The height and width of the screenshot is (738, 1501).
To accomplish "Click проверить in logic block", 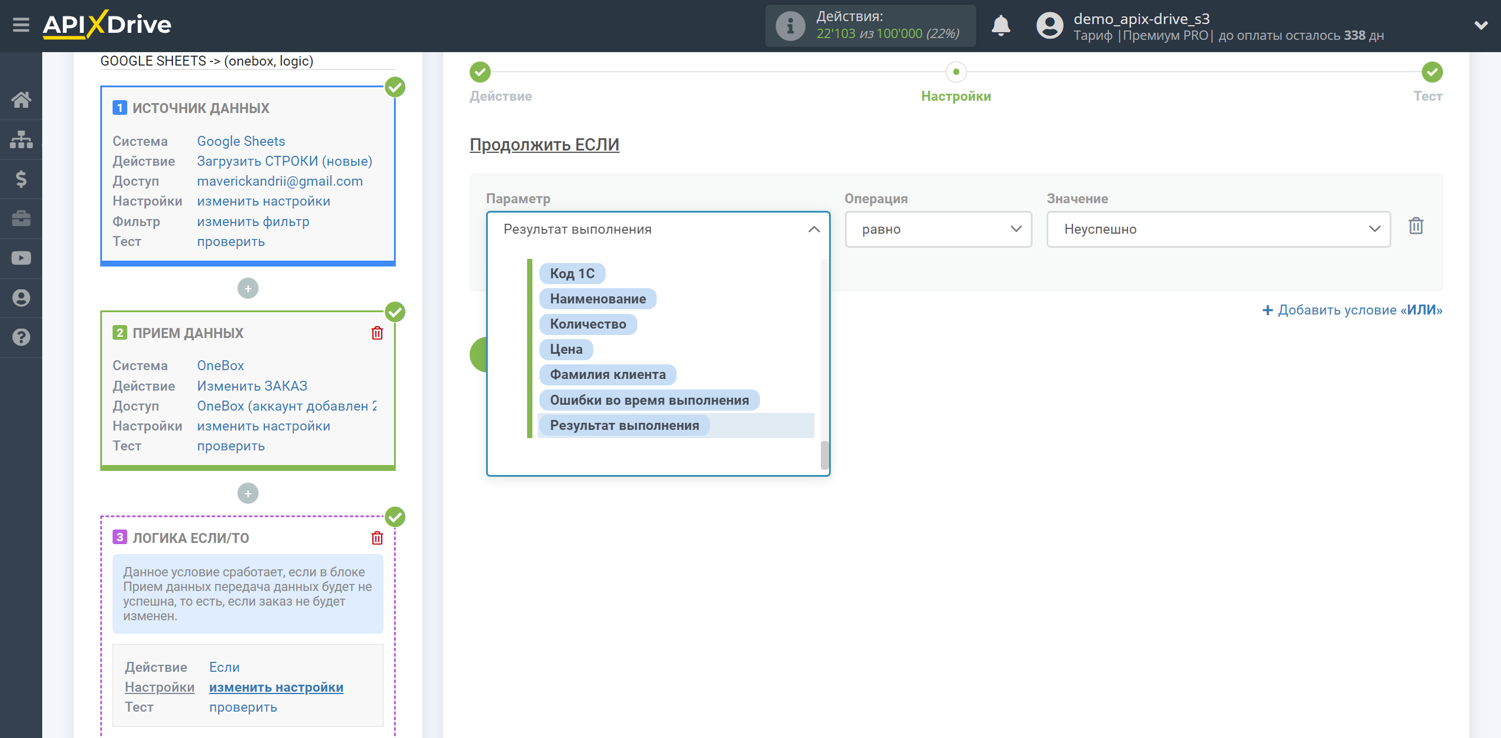I will 243,707.
